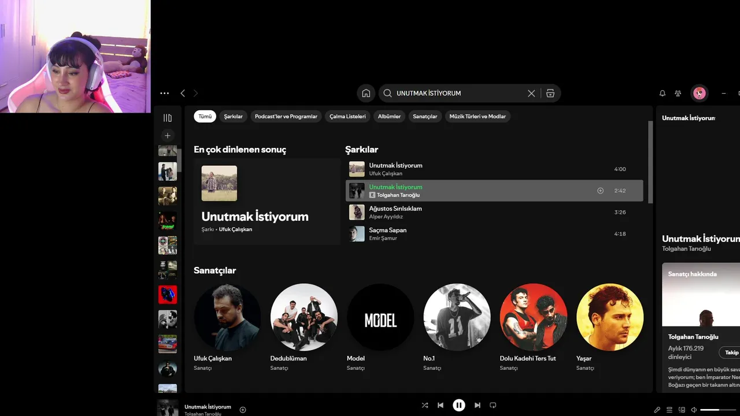This screenshot has height=416, width=740.
Task: Open the Alper Ayyıldız artist link
Action: click(x=386, y=217)
